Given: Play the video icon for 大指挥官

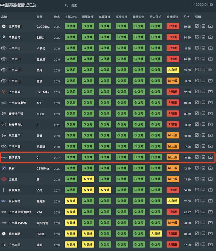Looking at the screenshot, I should 210,222.
